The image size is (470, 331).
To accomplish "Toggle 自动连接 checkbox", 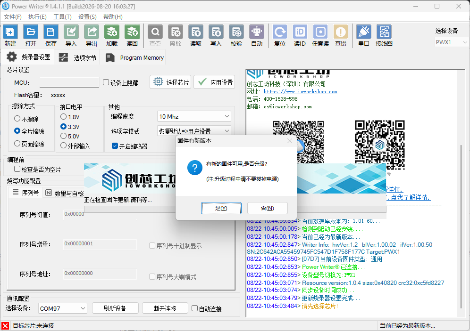I will pyautogui.click(x=195, y=308).
